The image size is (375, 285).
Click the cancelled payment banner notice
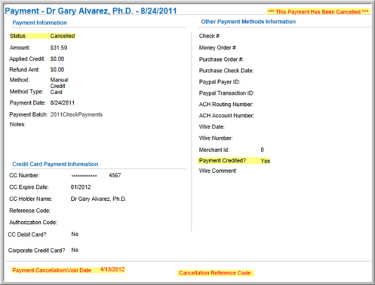(x=318, y=12)
